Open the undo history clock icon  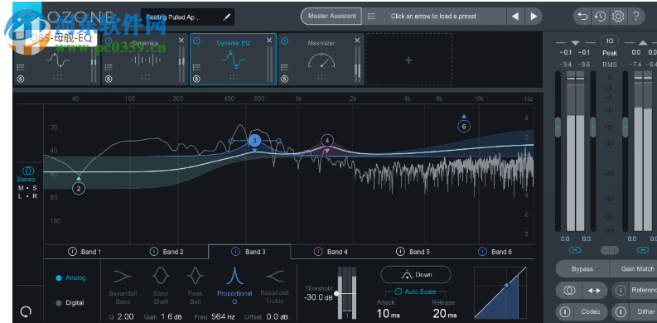[x=600, y=17]
